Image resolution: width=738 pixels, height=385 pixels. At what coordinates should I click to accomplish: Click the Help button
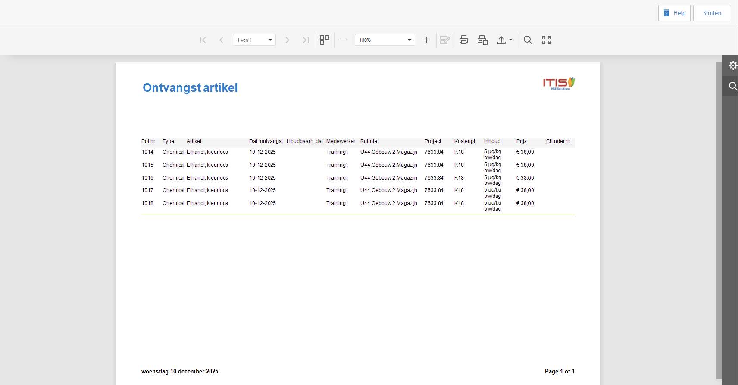(674, 13)
